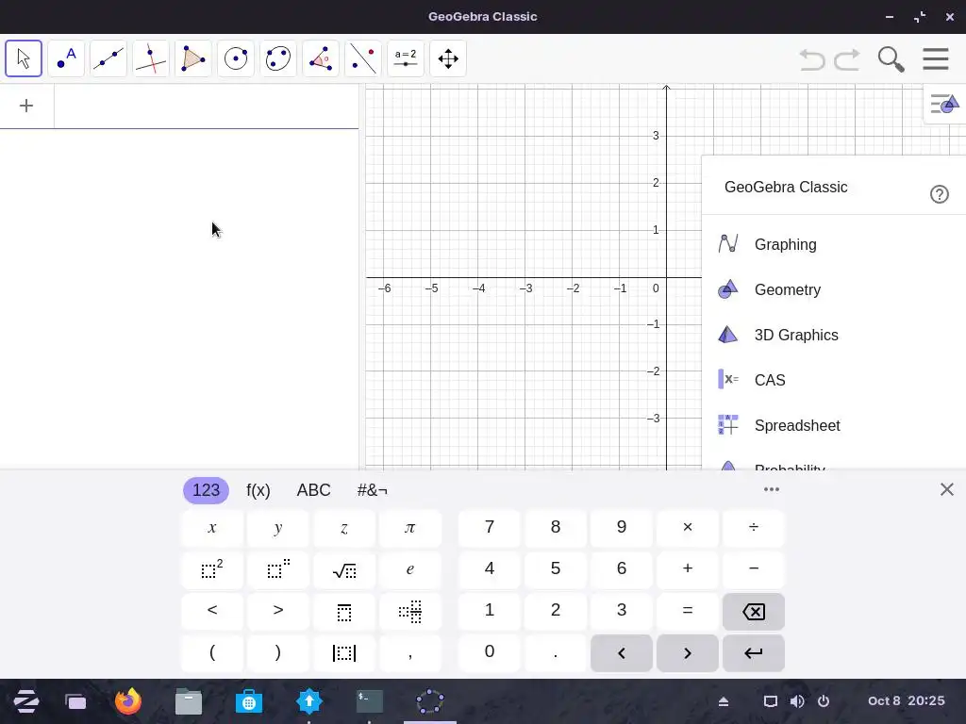
Task: Toggle the style bar button in Graphics view
Action: coord(945,104)
